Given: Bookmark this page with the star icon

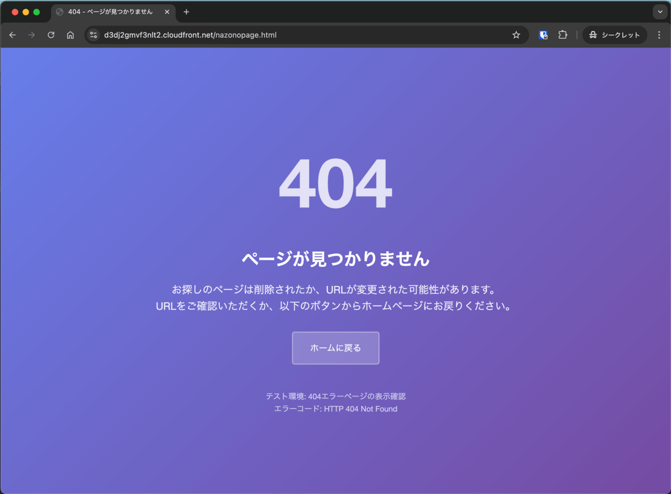Looking at the screenshot, I should click(516, 35).
